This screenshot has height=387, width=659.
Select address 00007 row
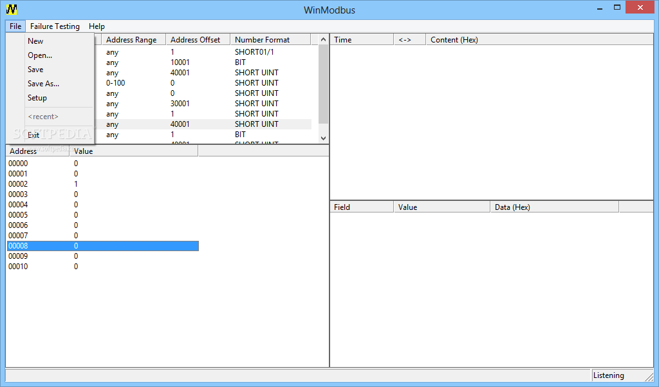tap(103, 236)
